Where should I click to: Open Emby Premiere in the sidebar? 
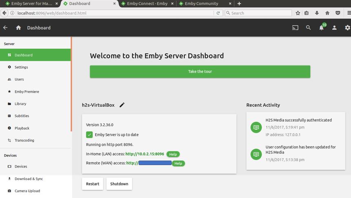point(35,91)
